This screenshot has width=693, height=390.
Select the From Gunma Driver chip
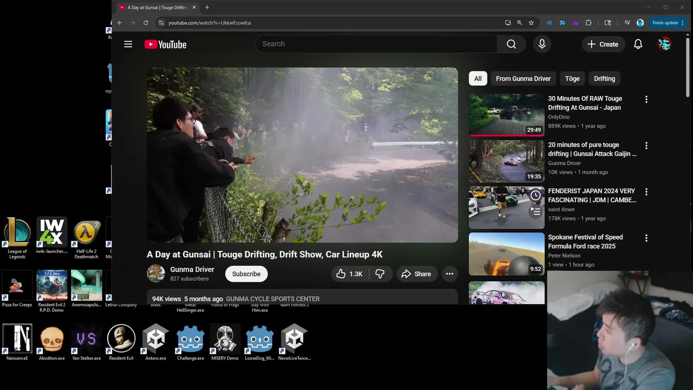(523, 79)
